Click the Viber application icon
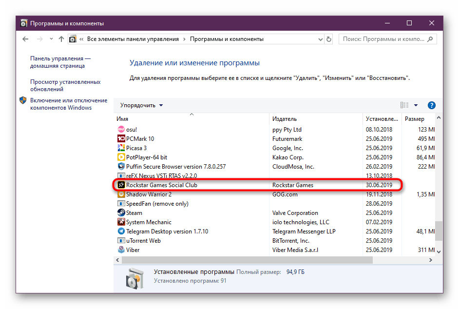Screen dimensions: 459x309 point(121,250)
